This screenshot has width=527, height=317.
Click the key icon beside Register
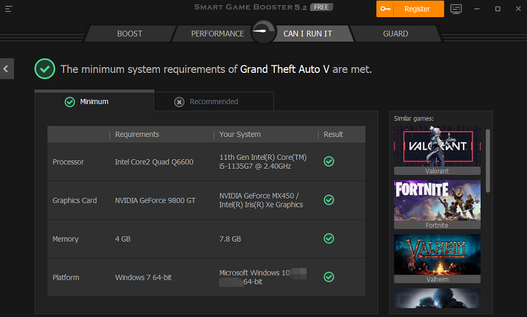[x=385, y=9]
